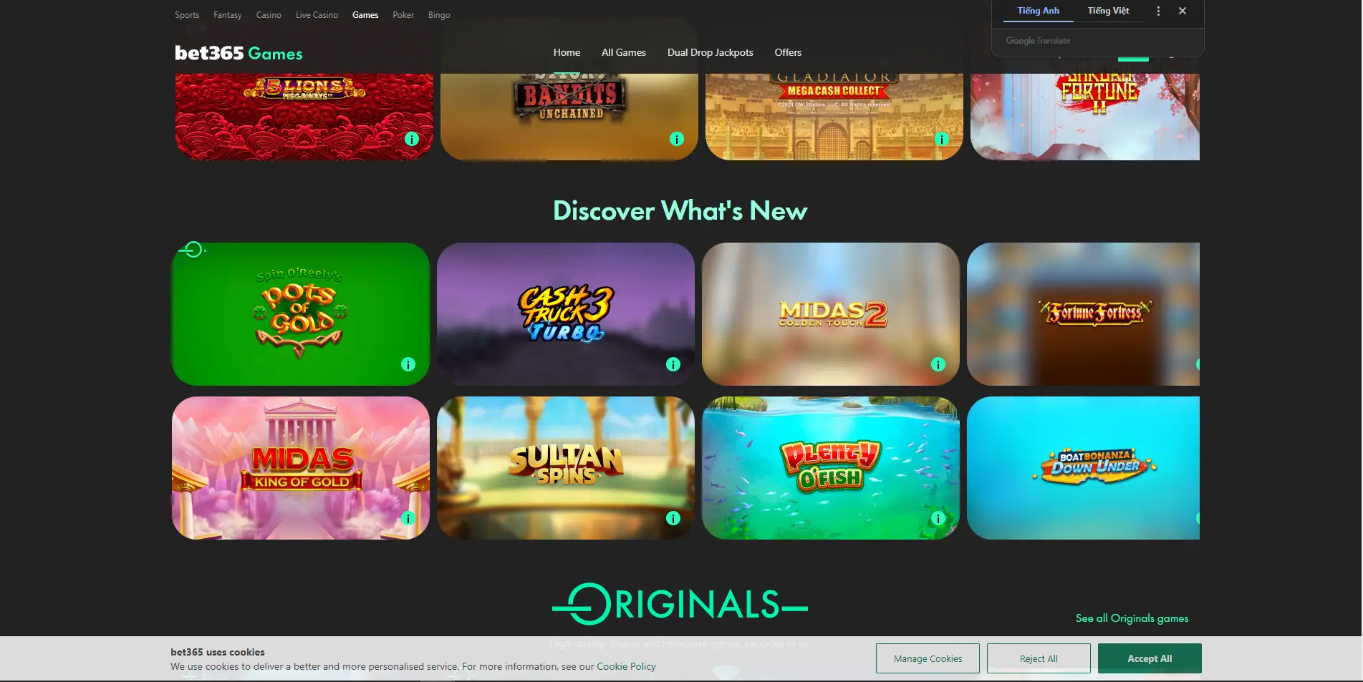
Task: Launch Sakura Fortune II game
Action: (1085, 117)
